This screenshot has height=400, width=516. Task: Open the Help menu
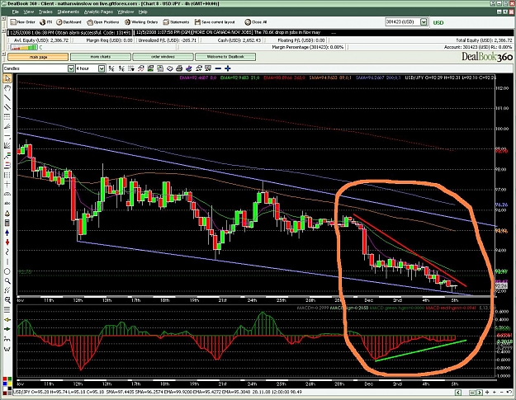(x=143, y=12)
